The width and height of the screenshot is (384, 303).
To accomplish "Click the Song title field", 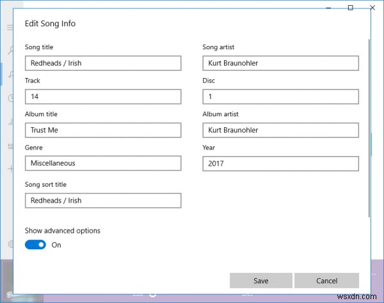I will 103,63.
